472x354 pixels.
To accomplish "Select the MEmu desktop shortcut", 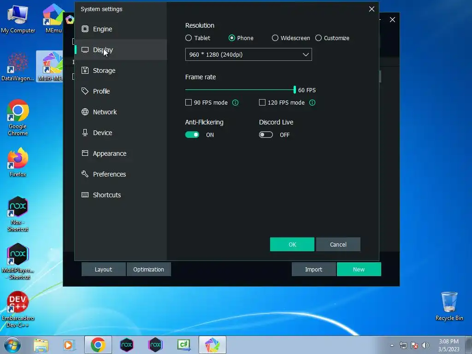I will pyautogui.click(x=53, y=18).
